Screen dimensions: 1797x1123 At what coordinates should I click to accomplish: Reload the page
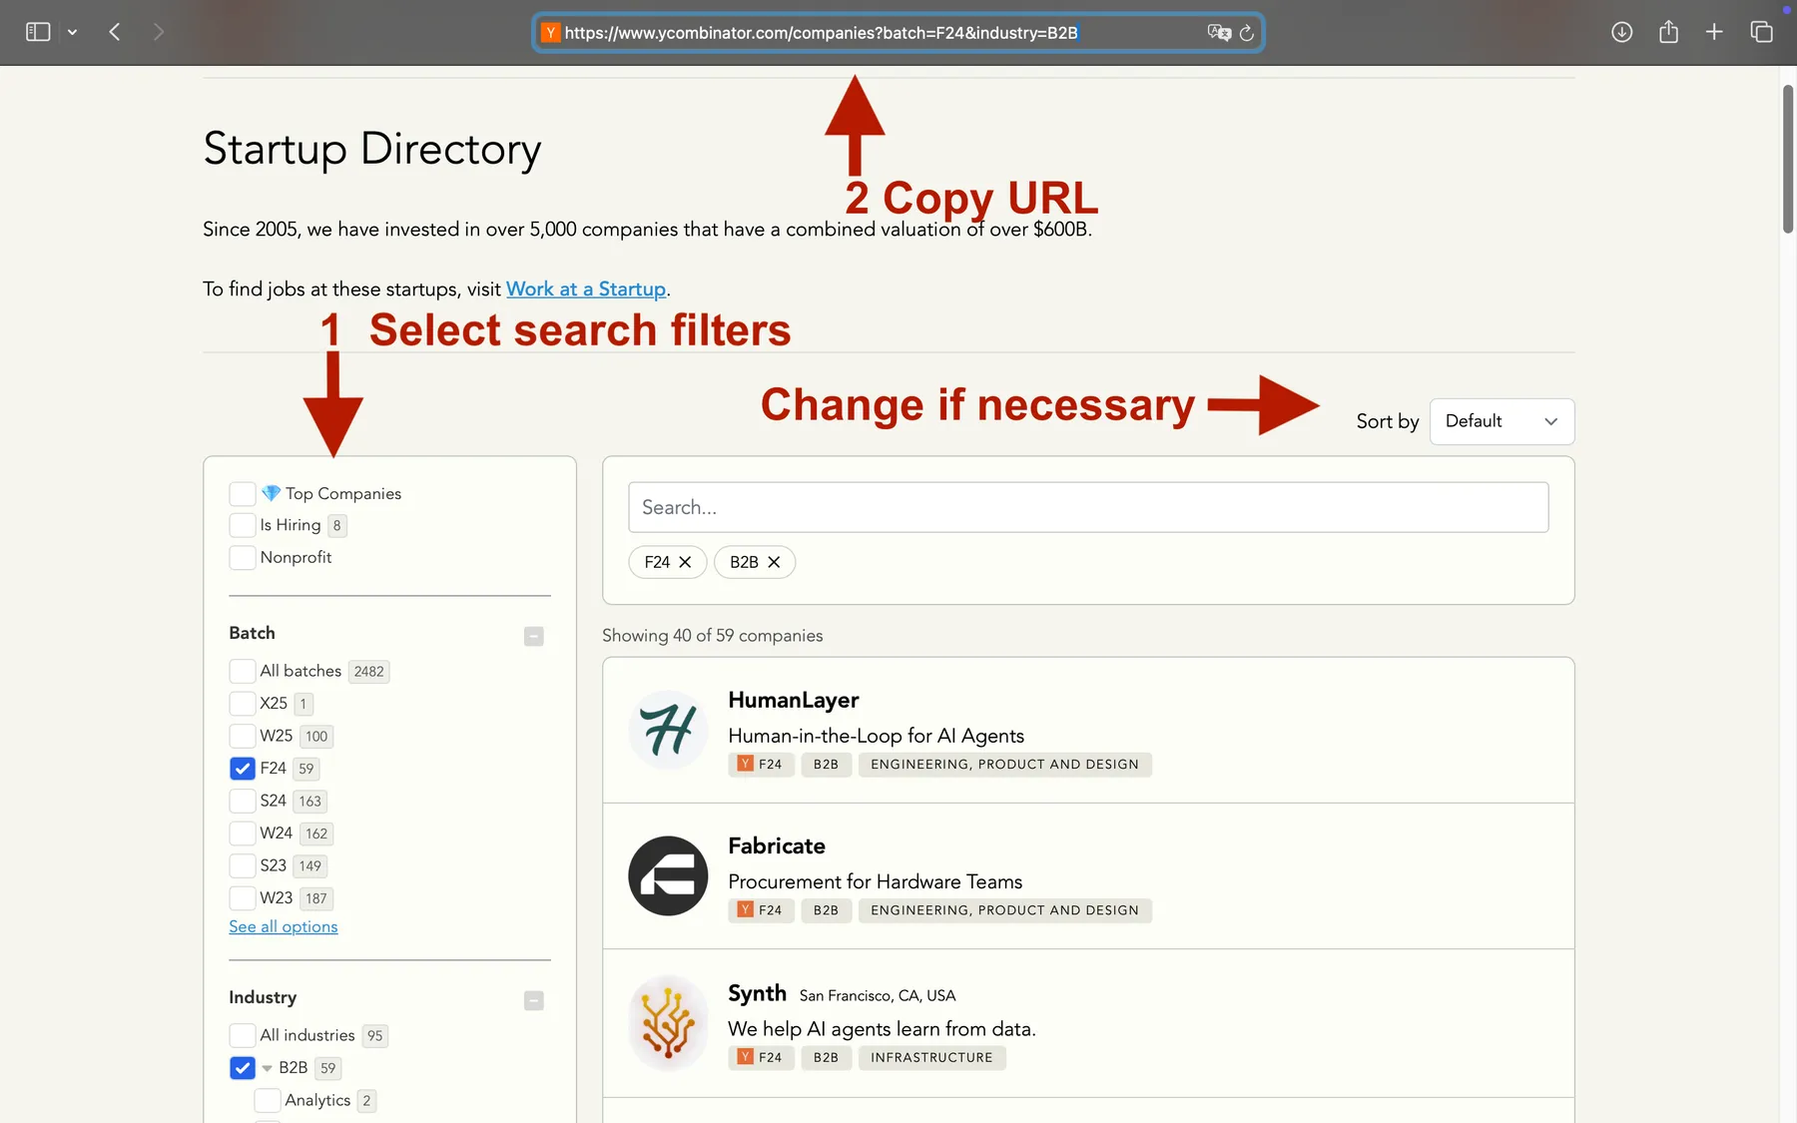(1247, 33)
